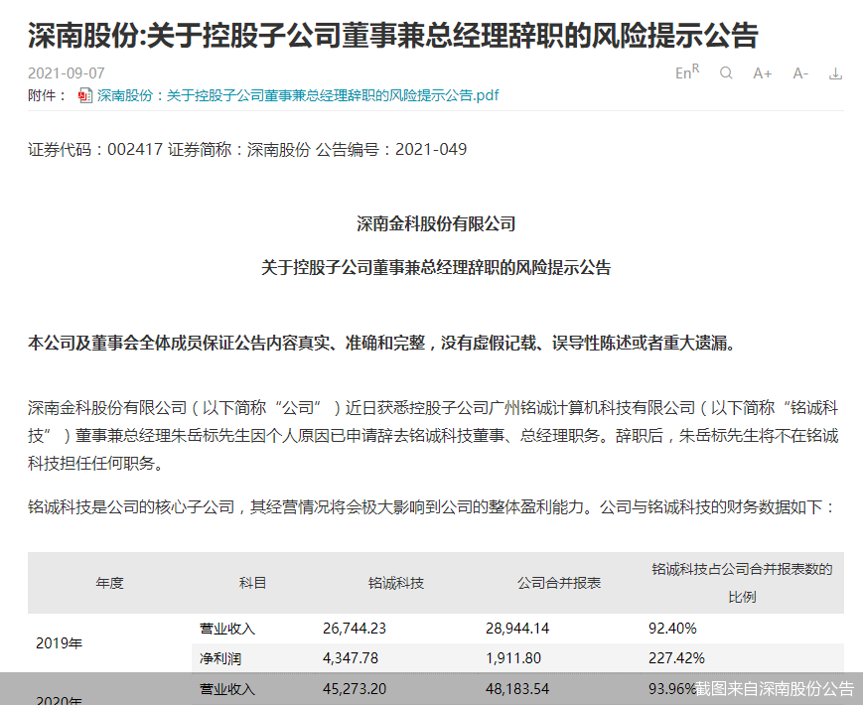Click the 深南金科股份有限公司 centered heading

436,223
